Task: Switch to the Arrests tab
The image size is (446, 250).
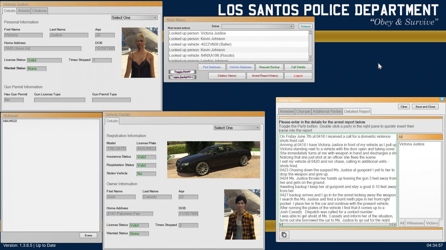Action: click(x=24, y=11)
